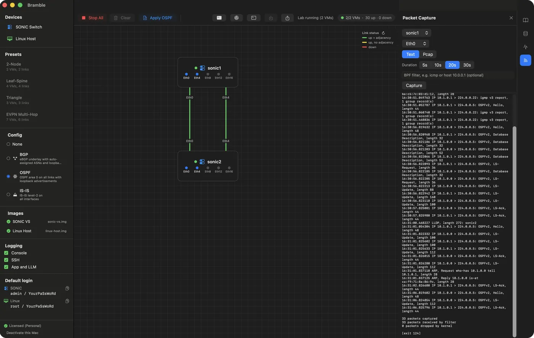Toggle the App and LLM logging checkbox
The image size is (534, 338).
6,267
